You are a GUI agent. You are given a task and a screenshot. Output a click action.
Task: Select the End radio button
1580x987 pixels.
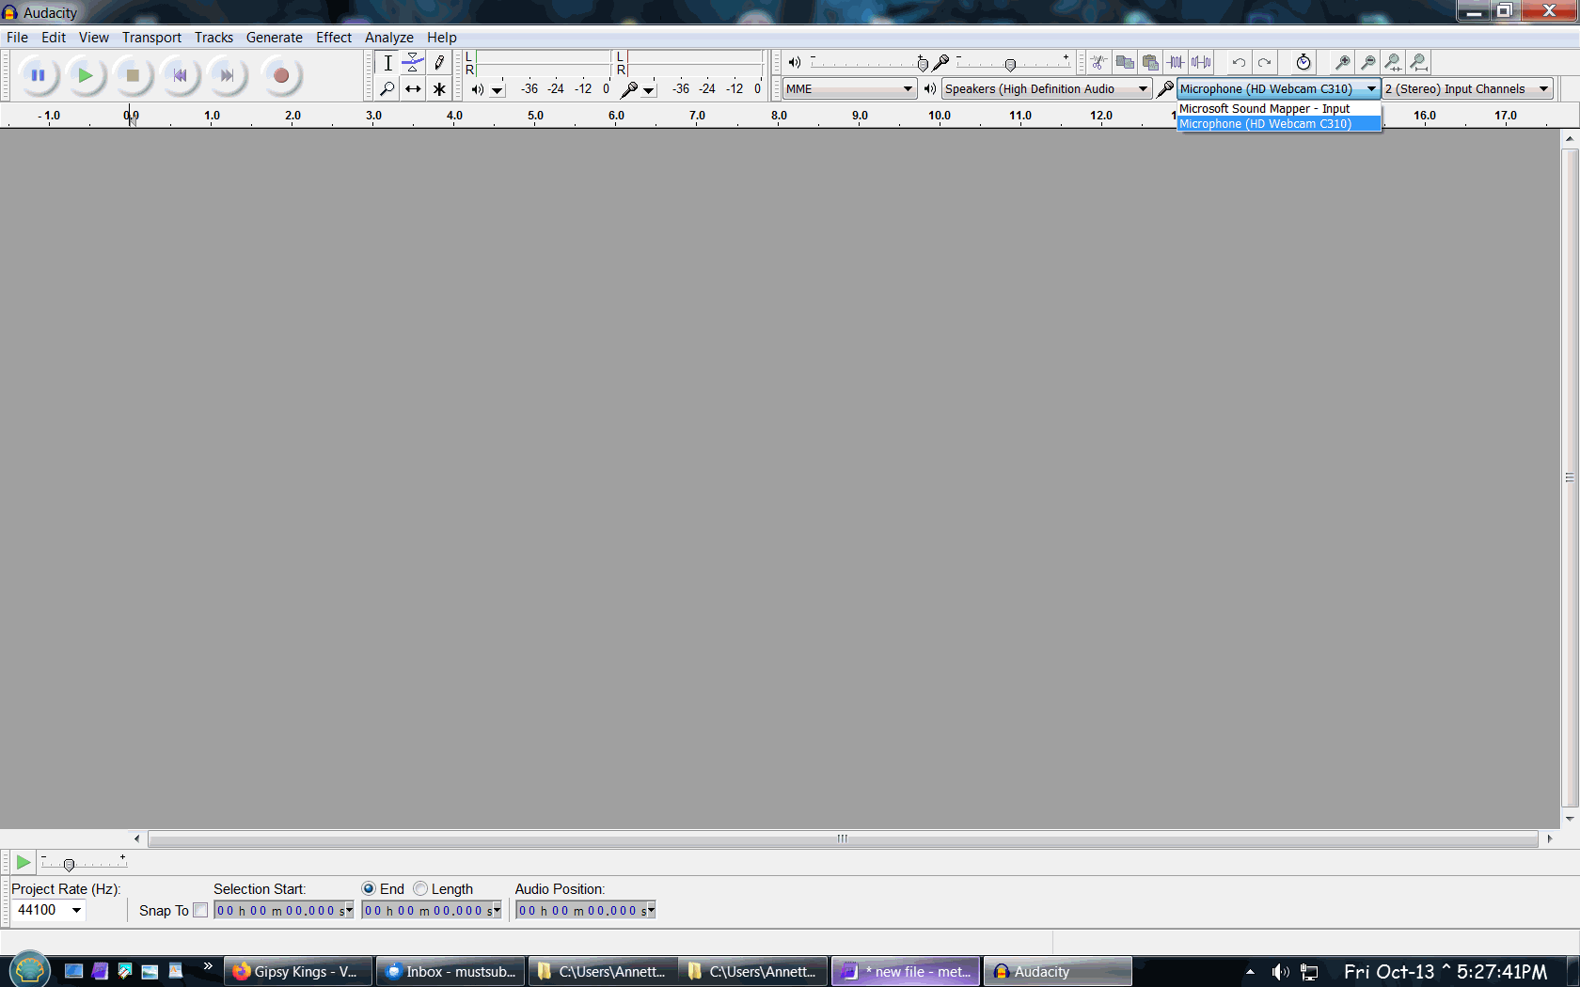[369, 888]
